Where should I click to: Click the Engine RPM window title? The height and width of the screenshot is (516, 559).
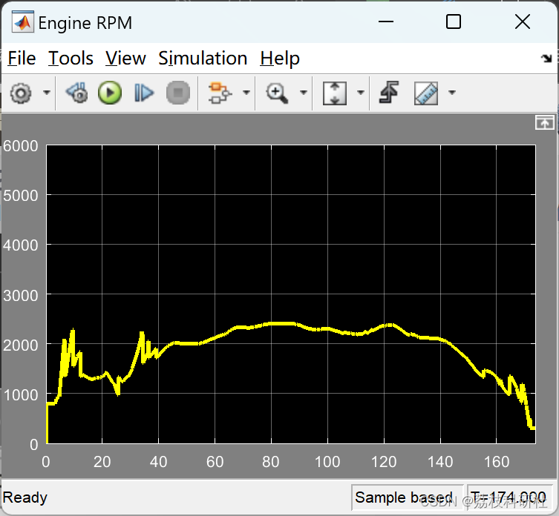click(x=85, y=23)
